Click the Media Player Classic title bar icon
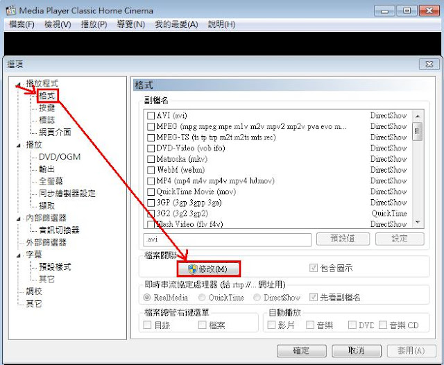 pyautogui.click(x=11, y=10)
